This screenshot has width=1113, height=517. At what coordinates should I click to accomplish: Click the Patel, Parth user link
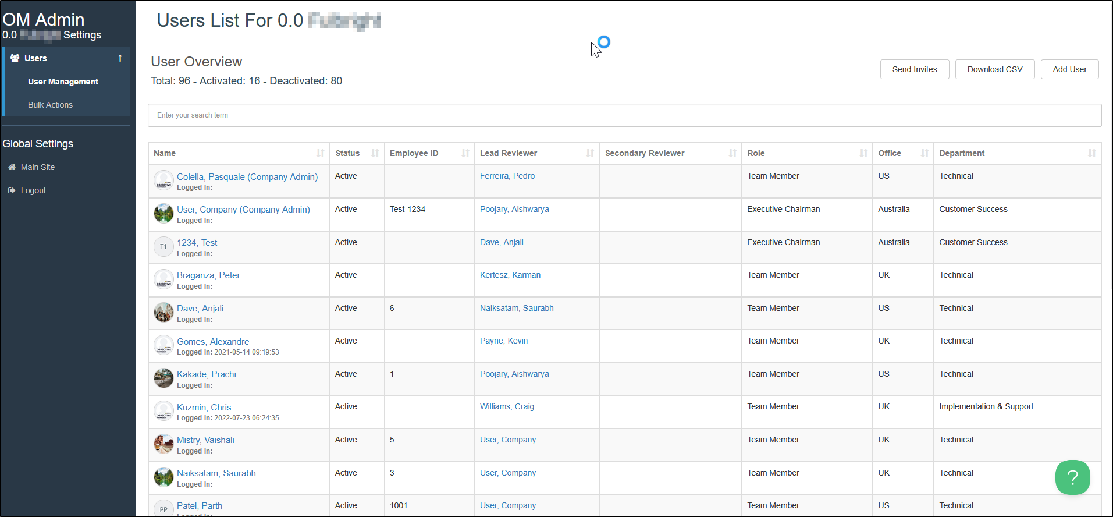[x=200, y=506]
